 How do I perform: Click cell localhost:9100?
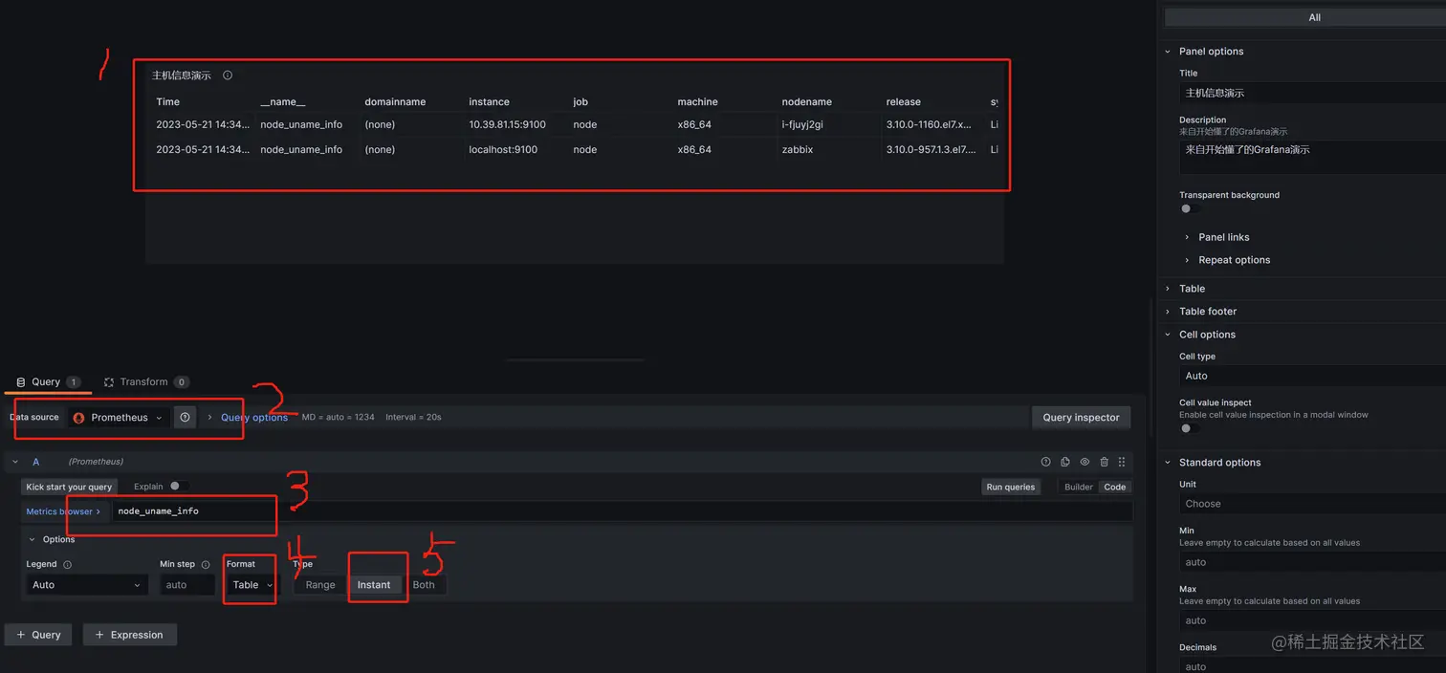tap(503, 150)
